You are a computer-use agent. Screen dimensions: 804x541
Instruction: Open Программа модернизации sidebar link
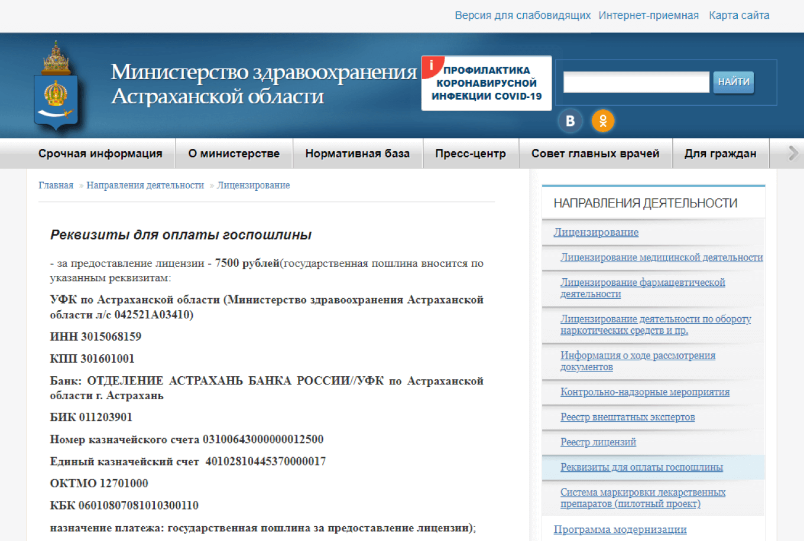[x=620, y=530]
